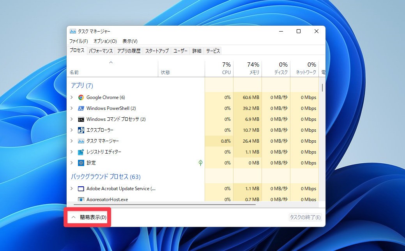The width and height of the screenshot is (405, 251).
Task: Sort by the 状態 column header
Action: pos(181,69)
